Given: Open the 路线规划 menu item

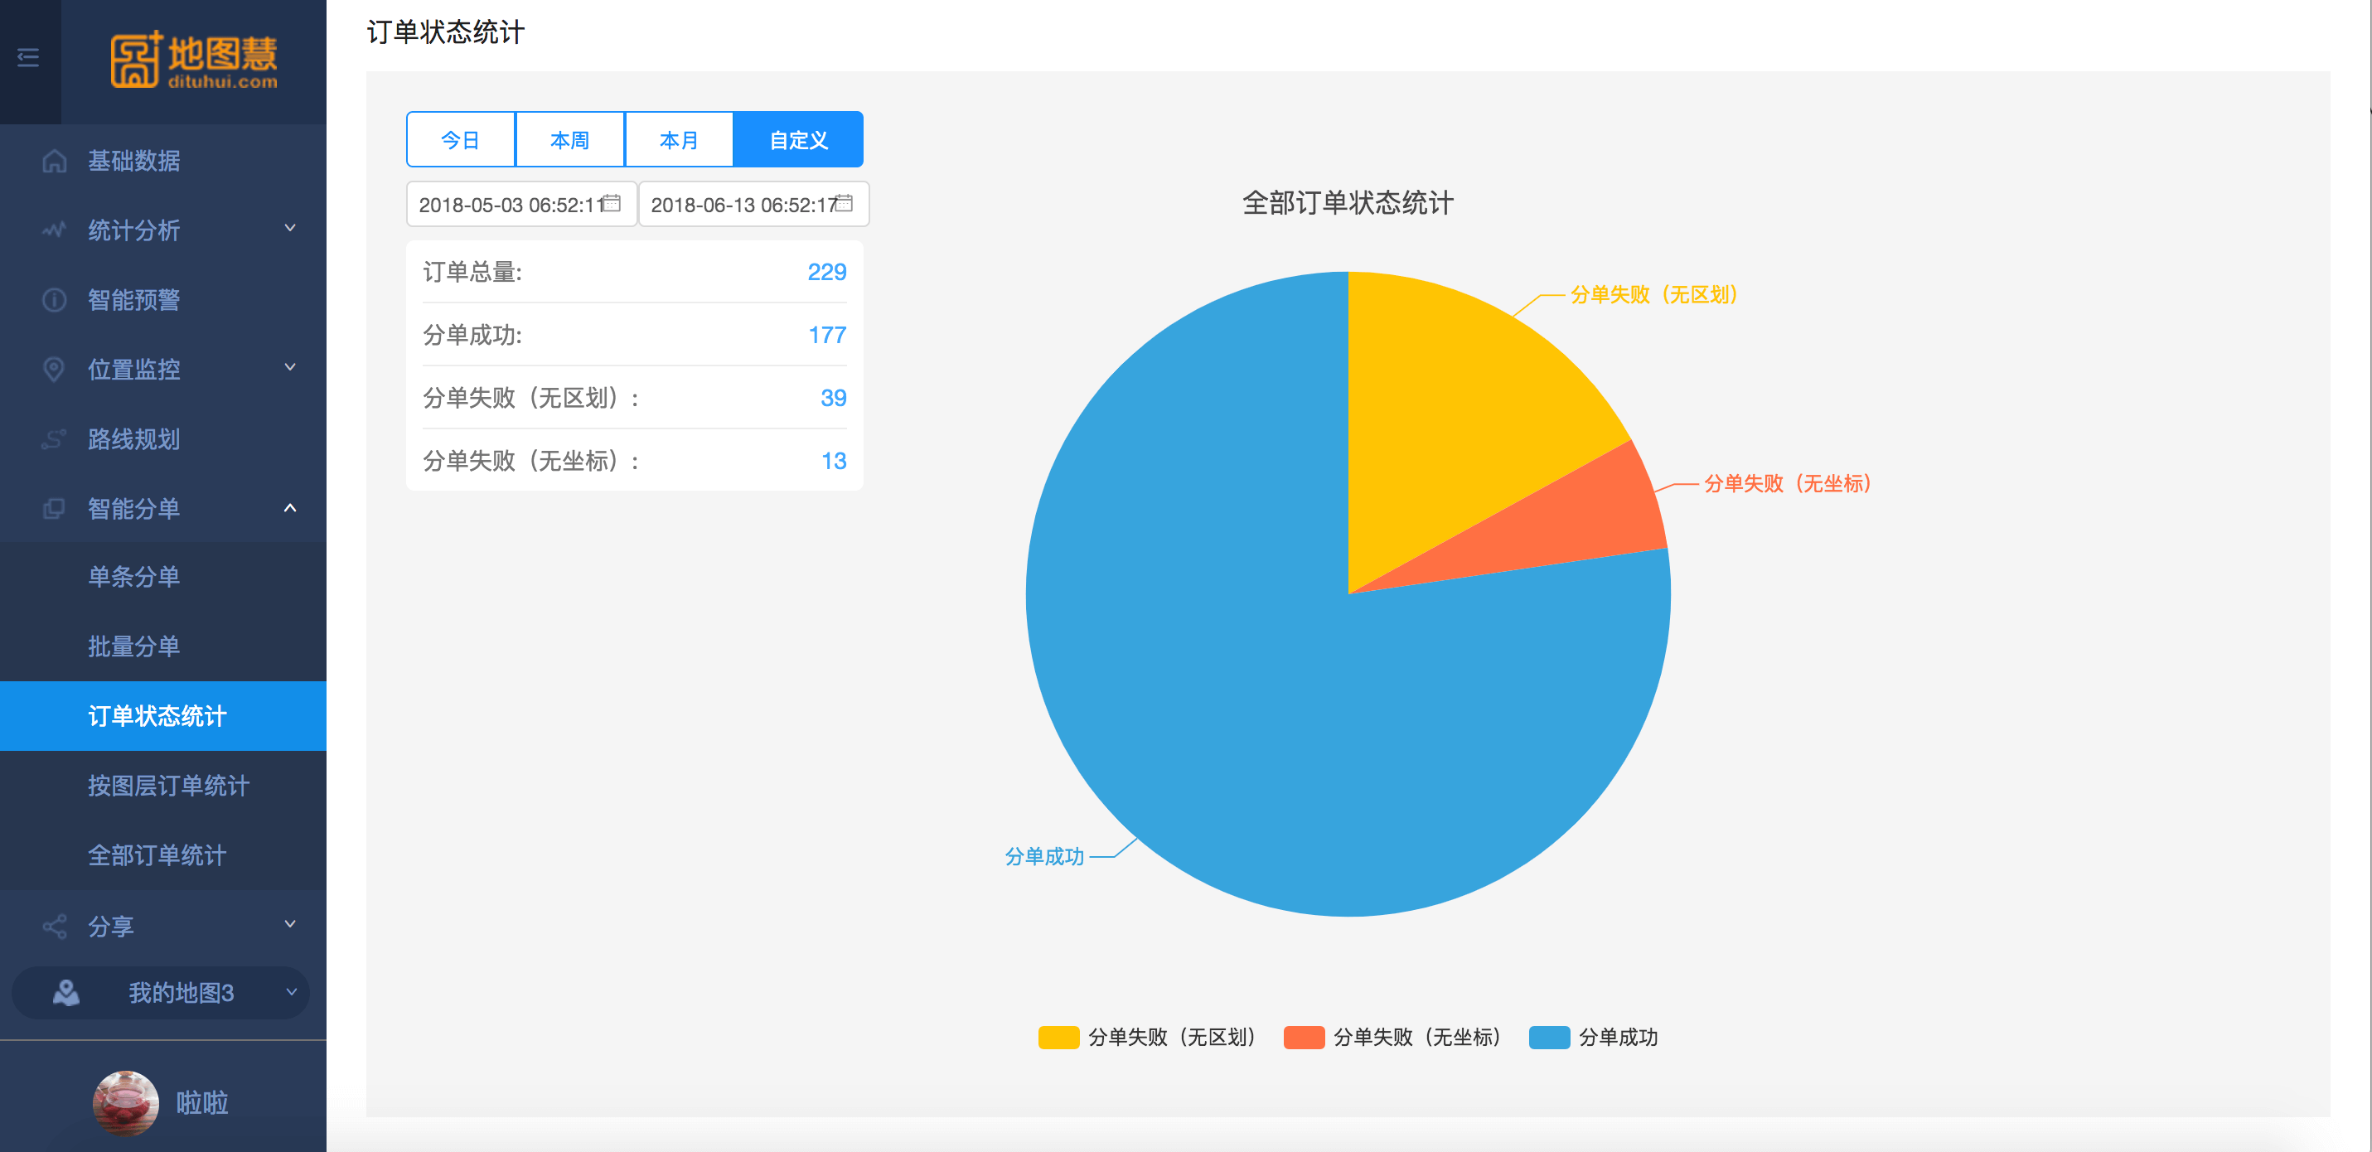Looking at the screenshot, I should 163,439.
